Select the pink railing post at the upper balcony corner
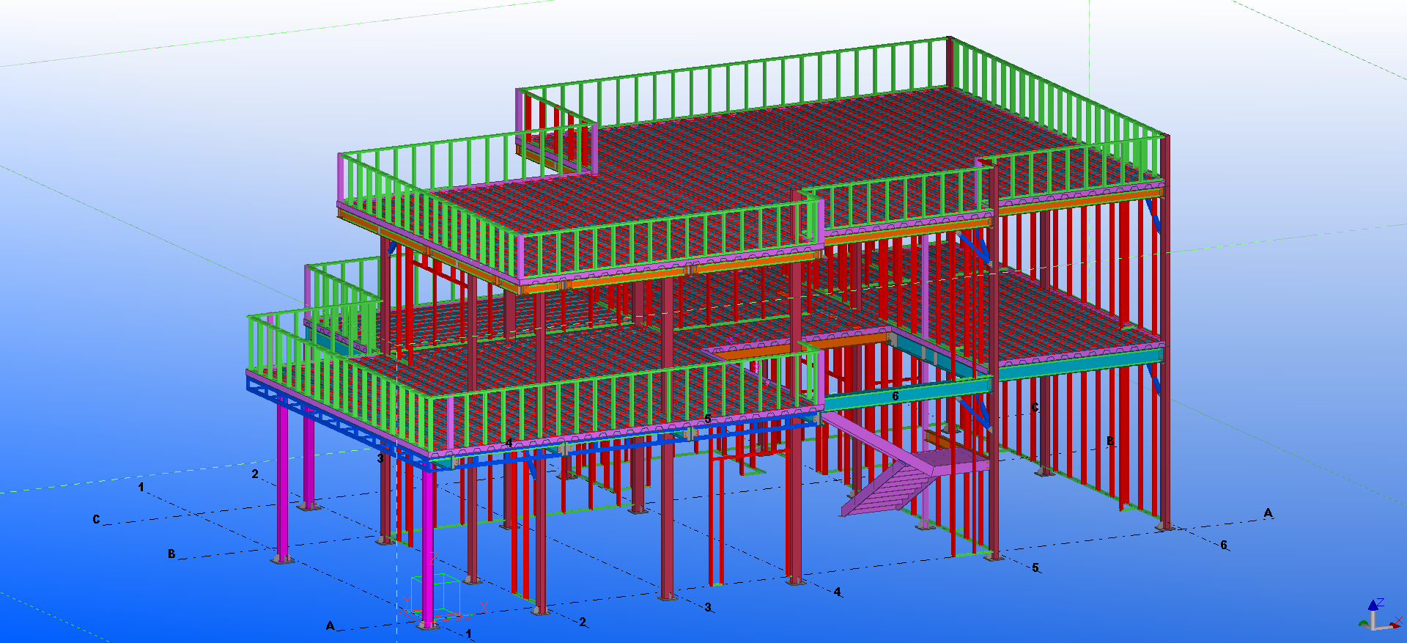Image resolution: width=1407 pixels, height=643 pixels. click(521, 257)
